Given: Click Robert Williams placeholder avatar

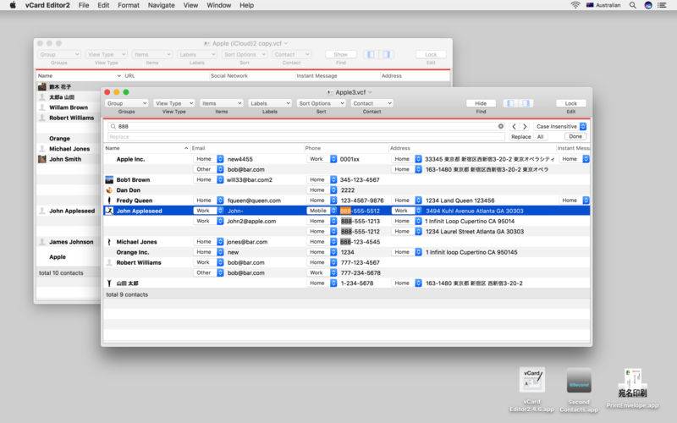Looking at the screenshot, I should point(109,262).
